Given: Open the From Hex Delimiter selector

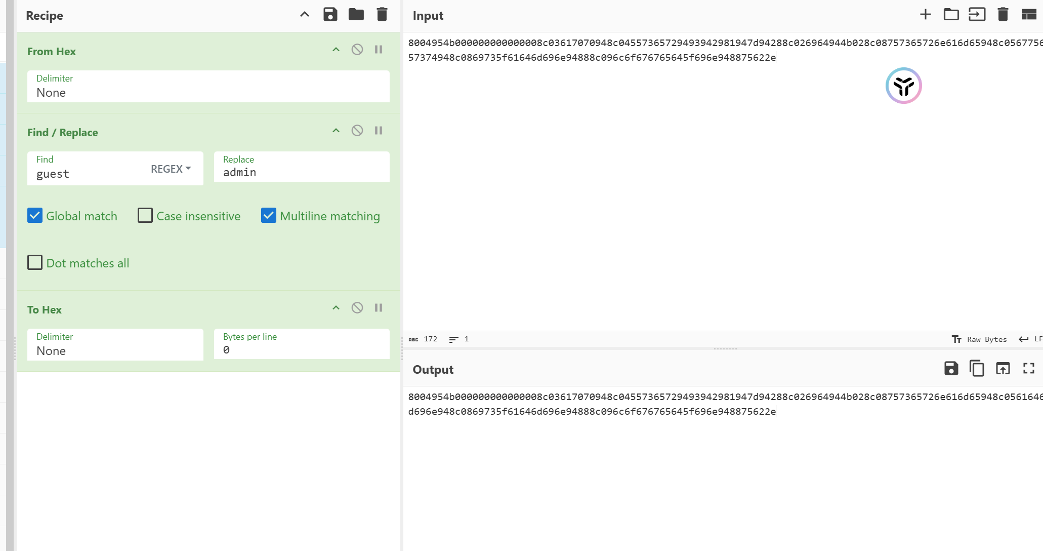Looking at the screenshot, I should point(208,87).
